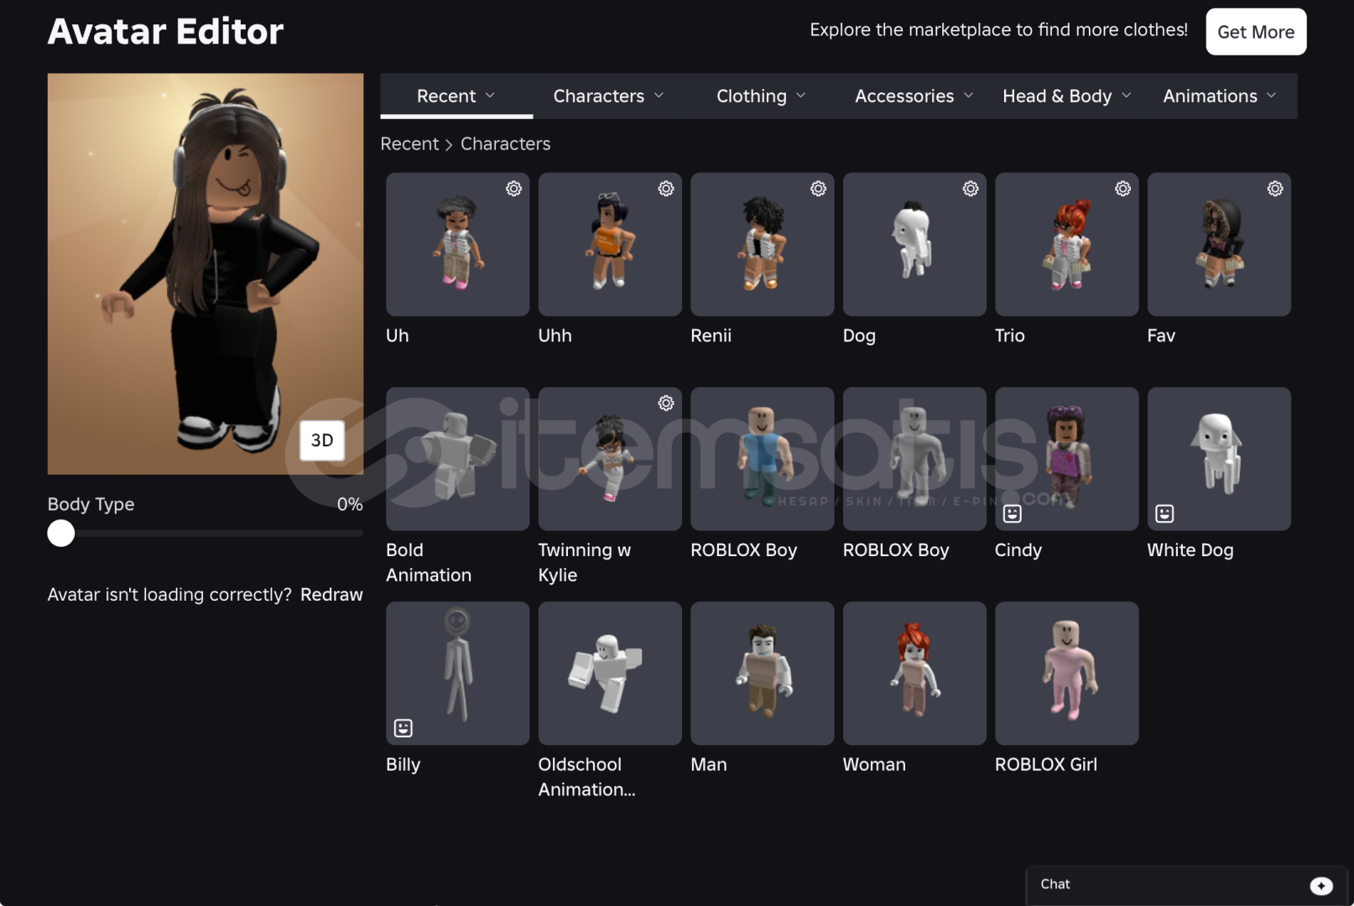Switch avatar preview using the 3D button
The width and height of the screenshot is (1354, 906).
click(322, 440)
